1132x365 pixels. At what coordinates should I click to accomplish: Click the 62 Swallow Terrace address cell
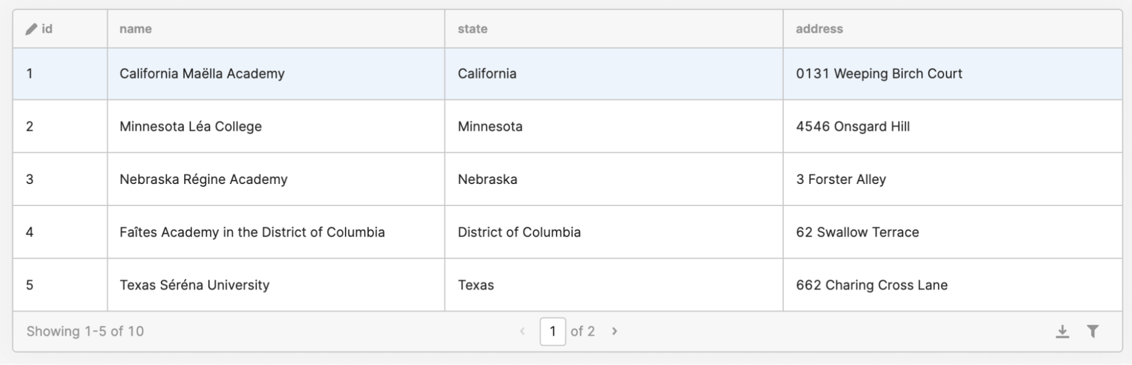(857, 232)
